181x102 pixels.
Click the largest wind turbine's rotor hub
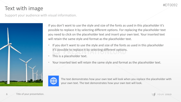(x=9, y=44)
